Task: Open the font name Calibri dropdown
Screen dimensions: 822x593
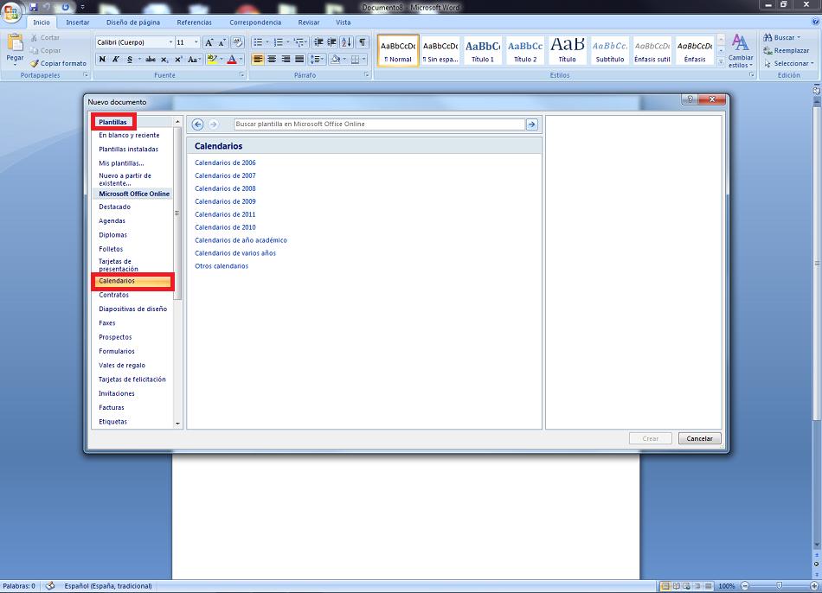Action: coord(171,42)
